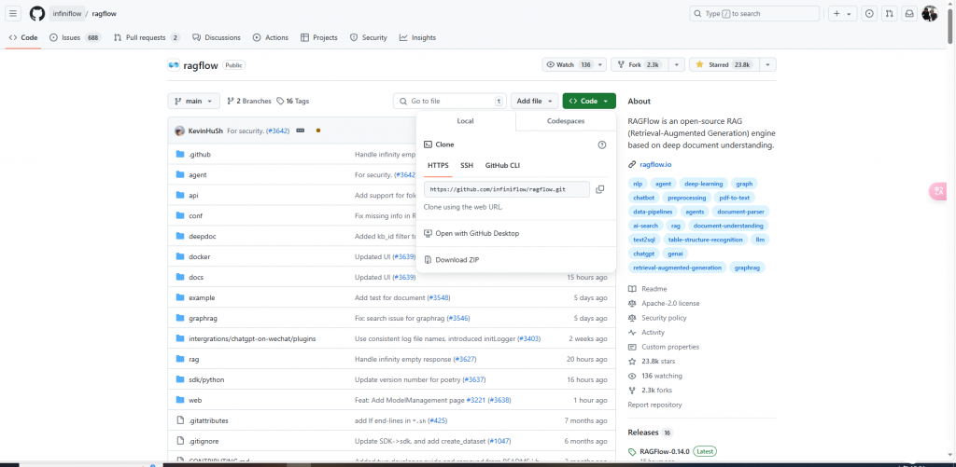Select the GitHub CLI clone option

pyautogui.click(x=502, y=166)
